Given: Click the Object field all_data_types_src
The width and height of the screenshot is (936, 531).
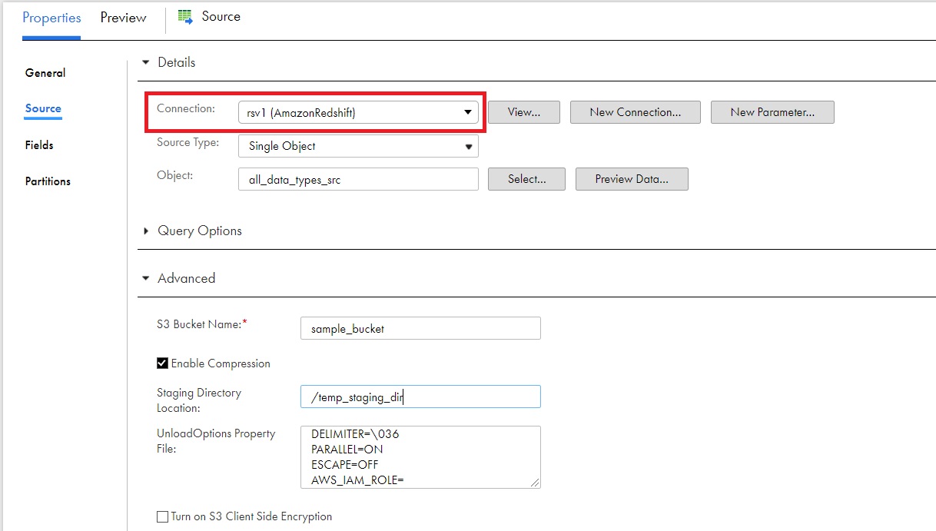Looking at the screenshot, I should click(358, 179).
